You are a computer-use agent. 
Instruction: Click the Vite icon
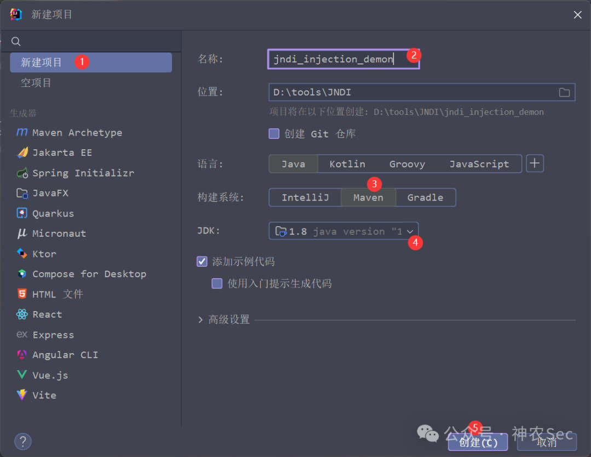pos(22,395)
